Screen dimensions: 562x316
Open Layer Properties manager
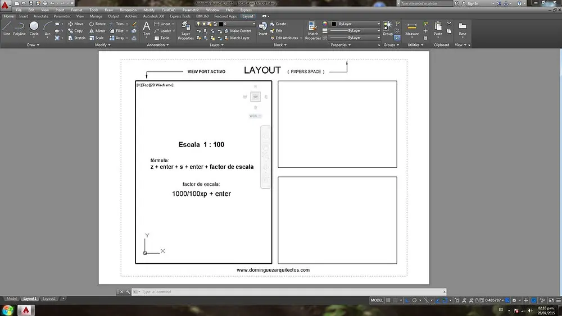click(185, 30)
